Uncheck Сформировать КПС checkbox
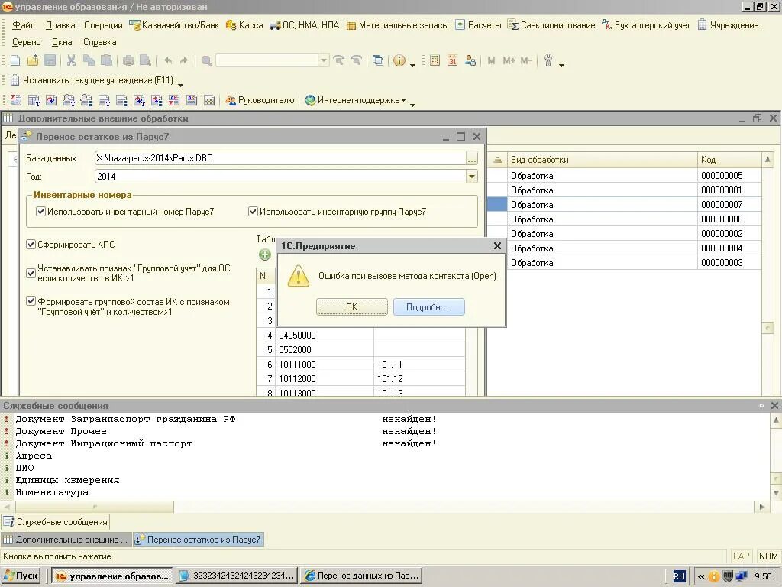Viewport: 782px width, 587px height. coord(31,245)
